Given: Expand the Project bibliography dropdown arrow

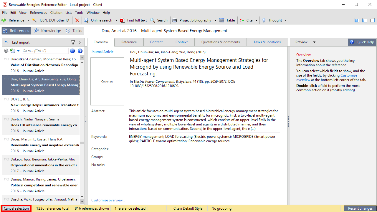Looking at the screenshot, I should pos(215,20).
